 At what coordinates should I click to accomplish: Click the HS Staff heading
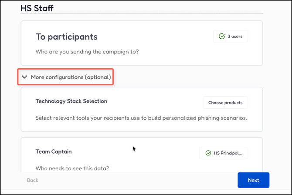[x=37, y=8]
